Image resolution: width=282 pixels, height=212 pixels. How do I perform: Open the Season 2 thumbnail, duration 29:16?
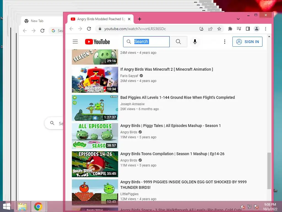pyautogui.click(x=95, y=57)
